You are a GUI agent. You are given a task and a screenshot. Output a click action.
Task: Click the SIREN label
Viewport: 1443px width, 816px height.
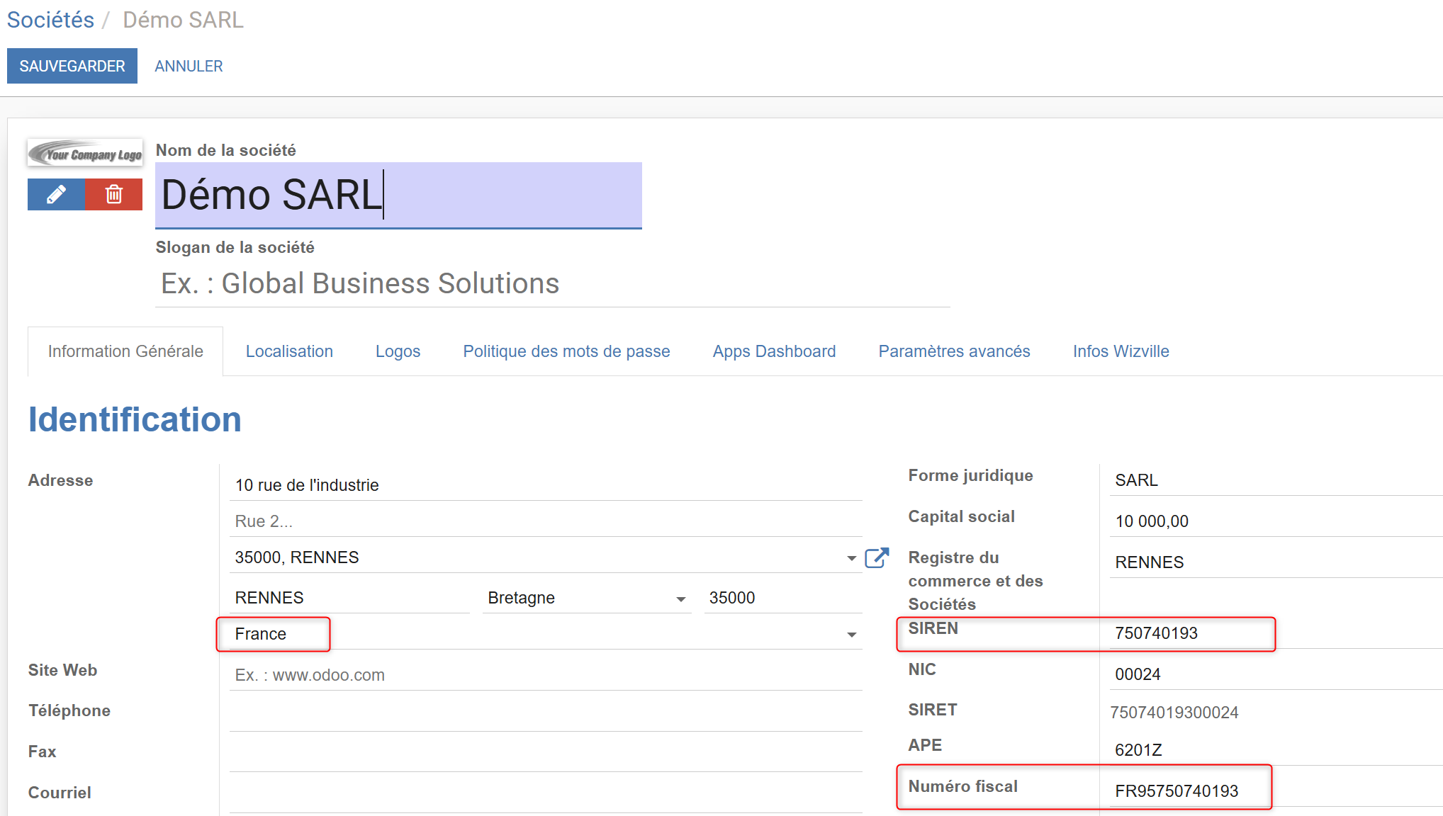(933, 628)
